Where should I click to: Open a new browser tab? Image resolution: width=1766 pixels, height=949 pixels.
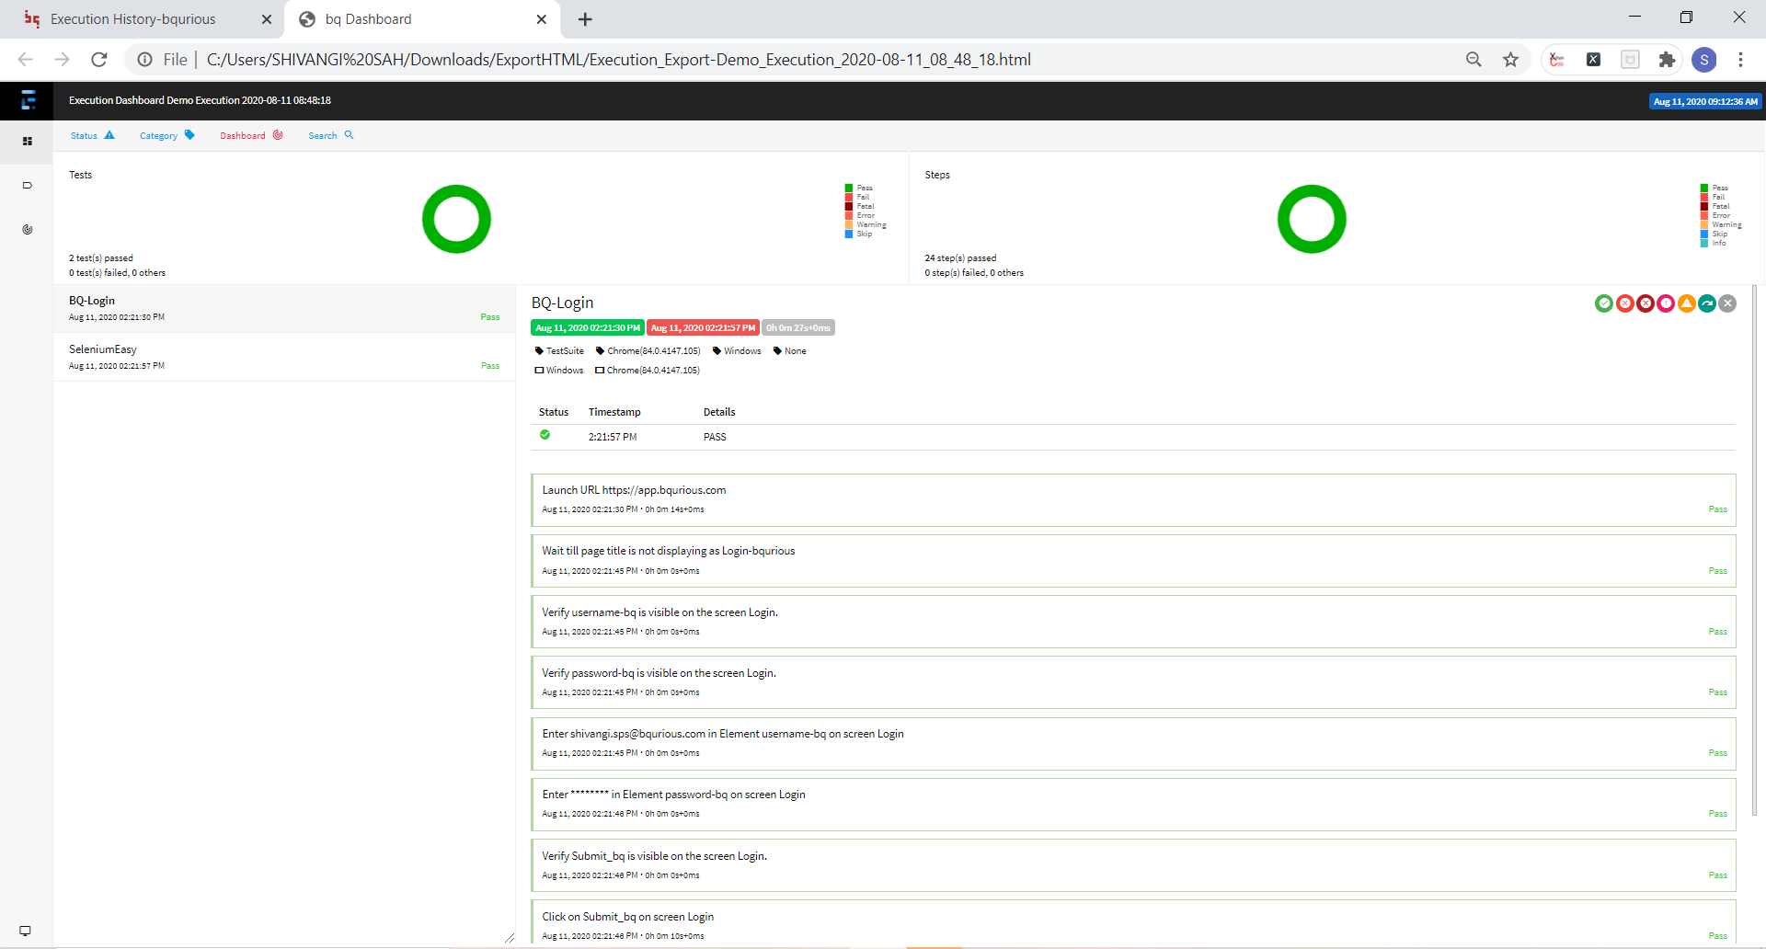tap(585, 19)
